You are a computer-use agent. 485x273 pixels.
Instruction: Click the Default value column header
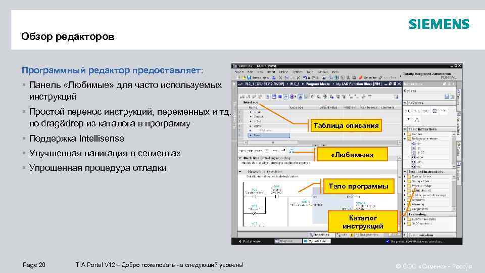[328, 107]
